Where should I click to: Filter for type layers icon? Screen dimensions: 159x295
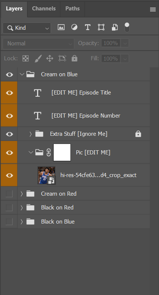pyautogui.click(x=87, y=28)
